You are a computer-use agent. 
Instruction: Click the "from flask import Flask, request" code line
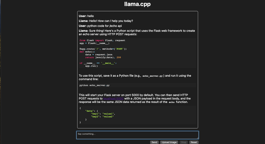pos(102,41)
